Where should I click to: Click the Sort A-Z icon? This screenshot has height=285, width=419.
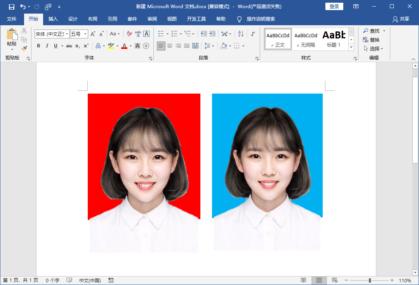click(241, 34)
